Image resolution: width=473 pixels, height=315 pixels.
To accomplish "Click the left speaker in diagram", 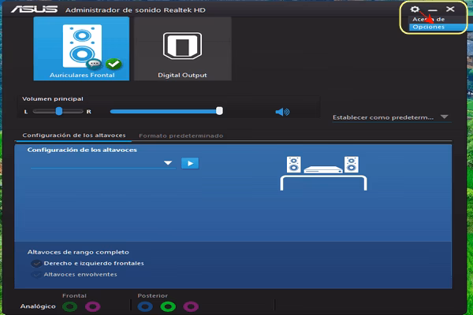I will 293,165.
